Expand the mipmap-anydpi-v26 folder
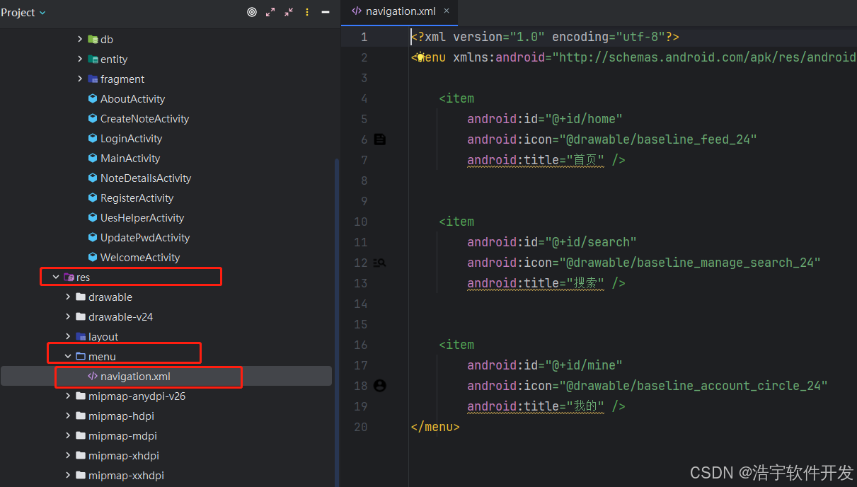This screenshot has height=487, width=857. click(68, 396)
